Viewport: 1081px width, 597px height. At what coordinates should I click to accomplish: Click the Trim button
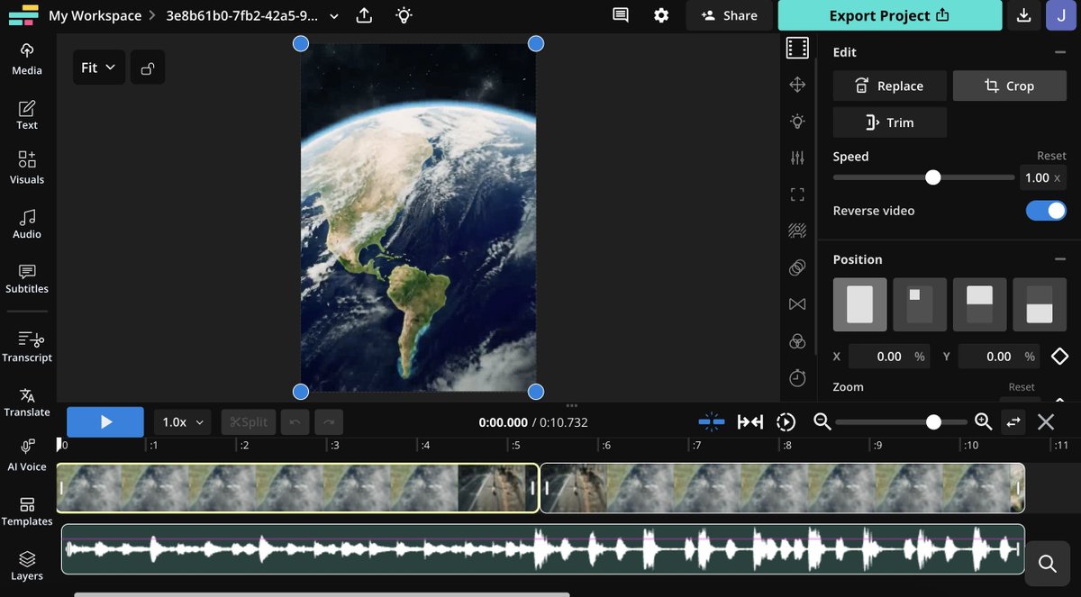point(890,122)
